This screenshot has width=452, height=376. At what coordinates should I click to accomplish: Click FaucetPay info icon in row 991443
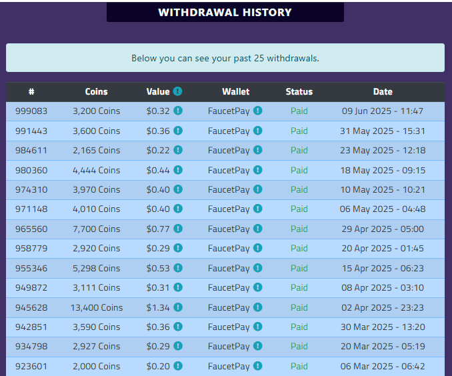(x=258, y=131)
